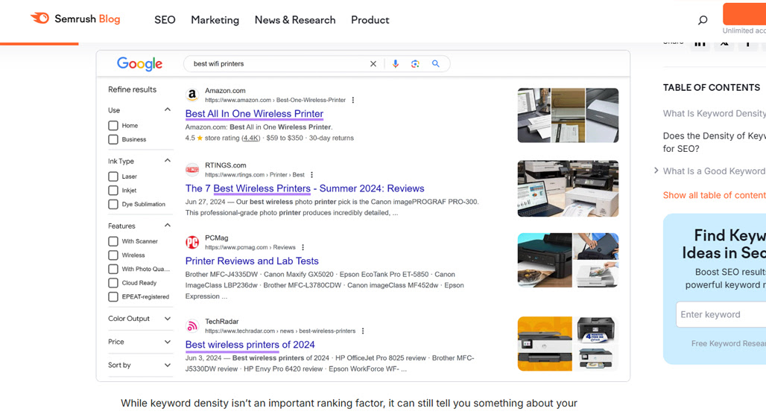Open the News & Research menu
766x414 pixels.
[295, 20]
